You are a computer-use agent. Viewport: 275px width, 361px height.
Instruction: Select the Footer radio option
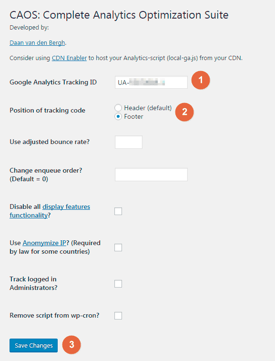(118, 116)
